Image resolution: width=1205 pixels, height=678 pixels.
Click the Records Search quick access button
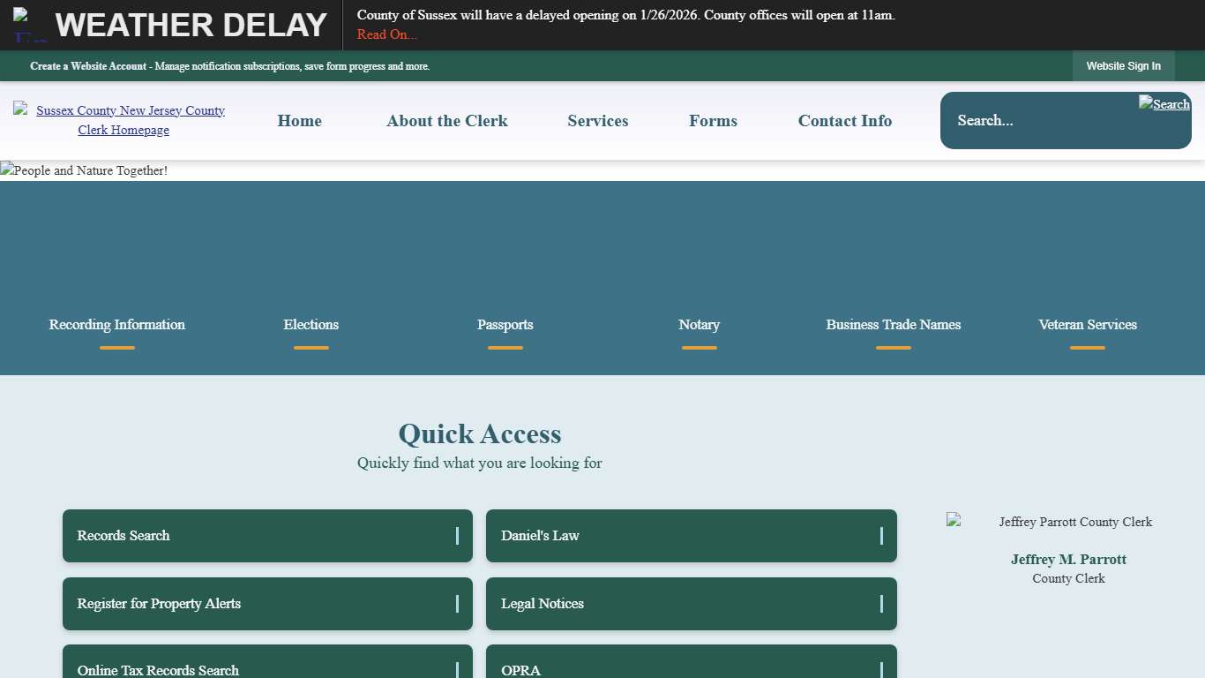[267, 536]
